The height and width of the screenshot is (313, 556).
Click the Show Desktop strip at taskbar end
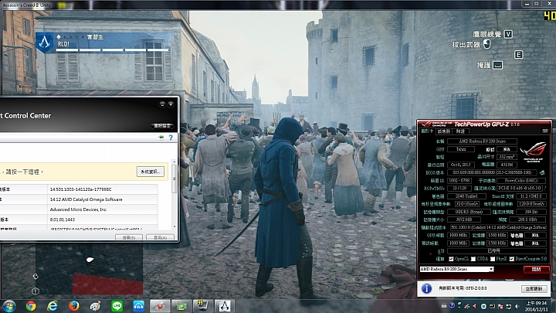point(554,306)
